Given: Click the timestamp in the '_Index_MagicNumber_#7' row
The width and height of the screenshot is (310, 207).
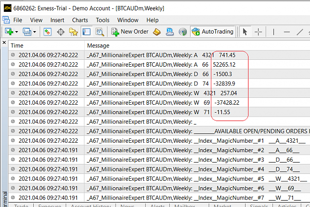Looking at the screenshot, I should (48, 198).
